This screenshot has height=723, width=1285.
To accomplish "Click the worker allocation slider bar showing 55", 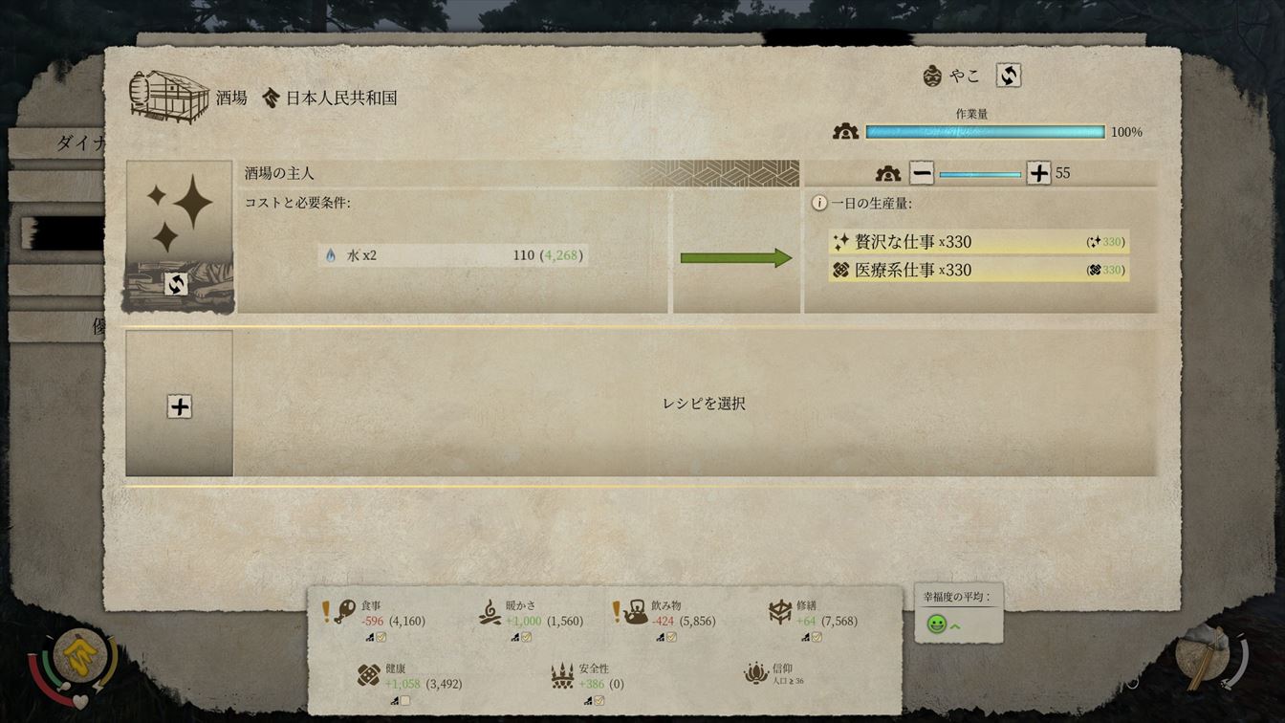I will pos(980,174).
